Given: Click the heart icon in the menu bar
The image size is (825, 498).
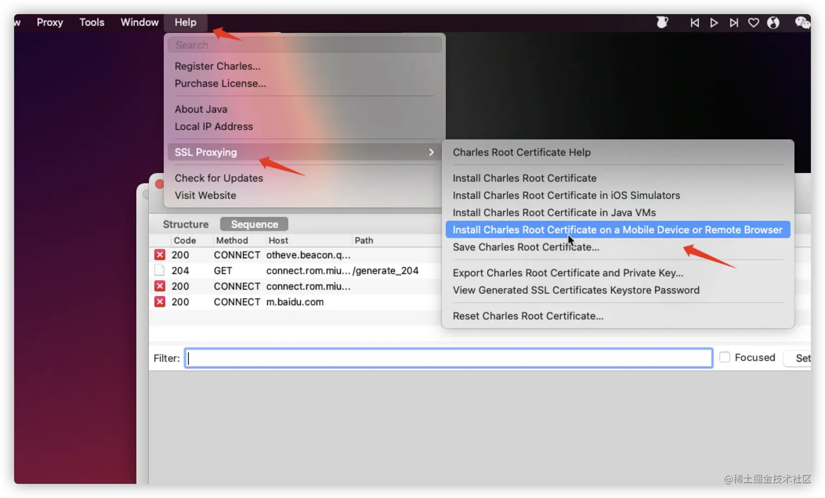Looking at the screenshot, I should pyautogui.click(x=754, y=23).
